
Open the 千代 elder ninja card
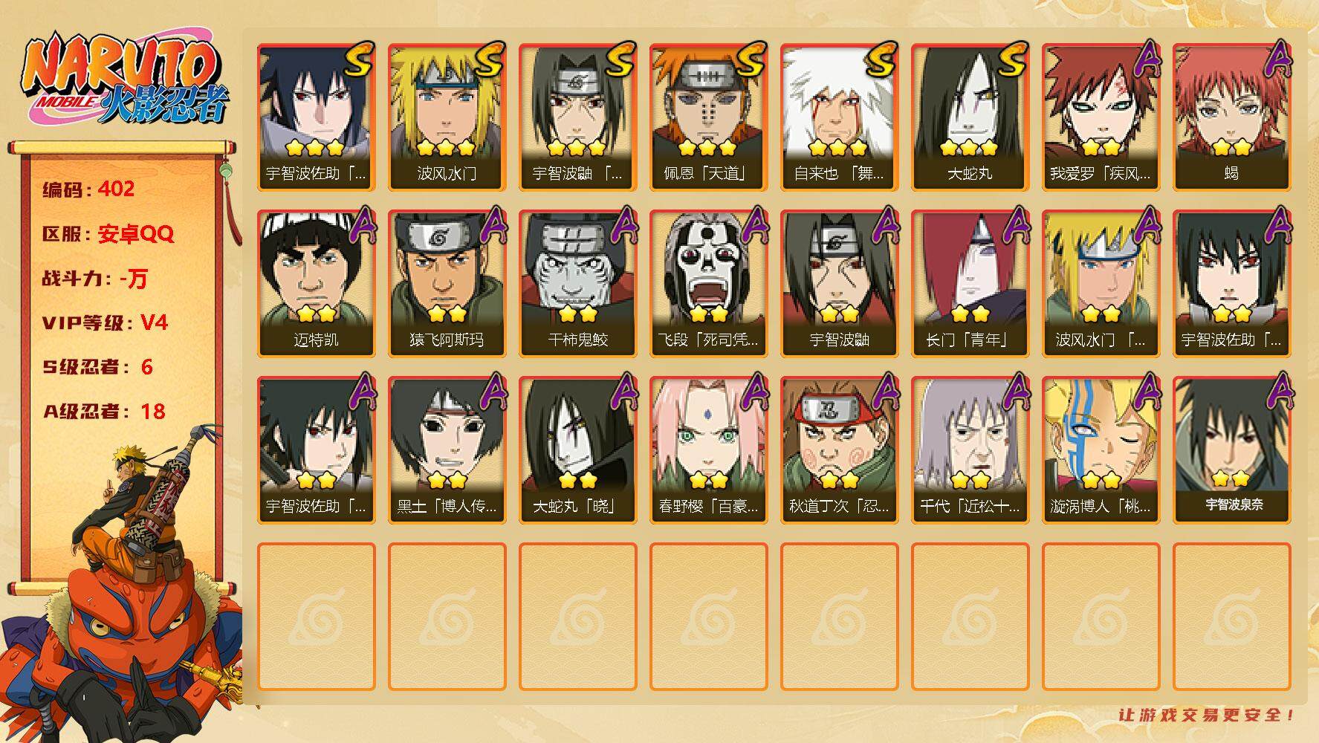pos(970,450)
